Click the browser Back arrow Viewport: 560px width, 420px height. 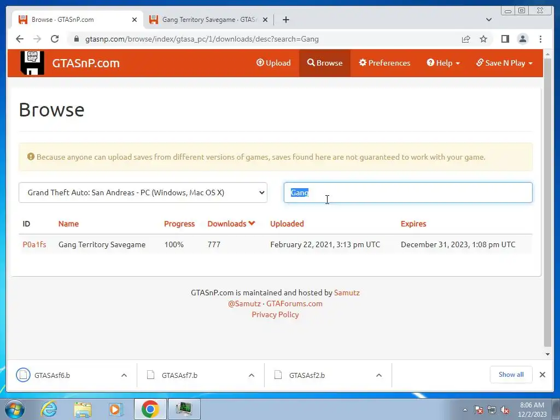[20, 39]
